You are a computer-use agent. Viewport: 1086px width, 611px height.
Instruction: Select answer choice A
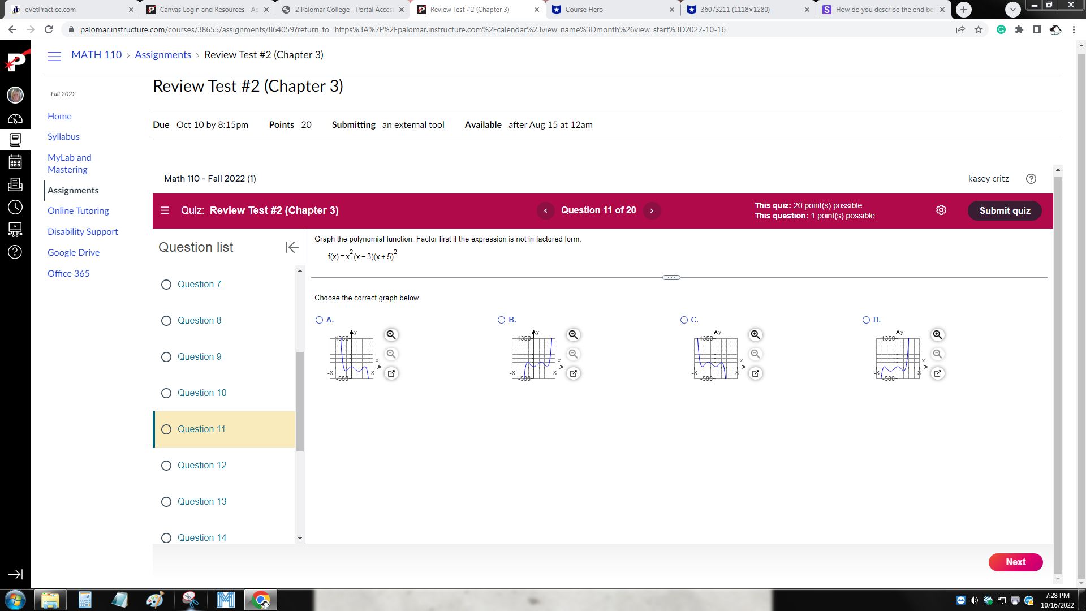pyautogui.click(x=319, y=320)
